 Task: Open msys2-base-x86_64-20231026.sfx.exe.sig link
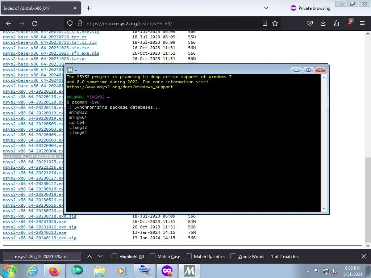51,53
